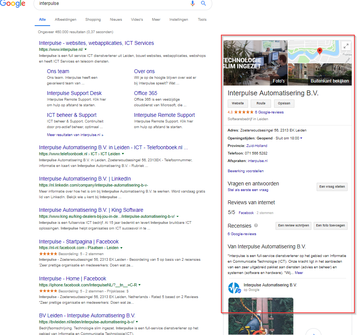Click the red map pin marker
Screen dimensions: 357x335
point(320,51)
